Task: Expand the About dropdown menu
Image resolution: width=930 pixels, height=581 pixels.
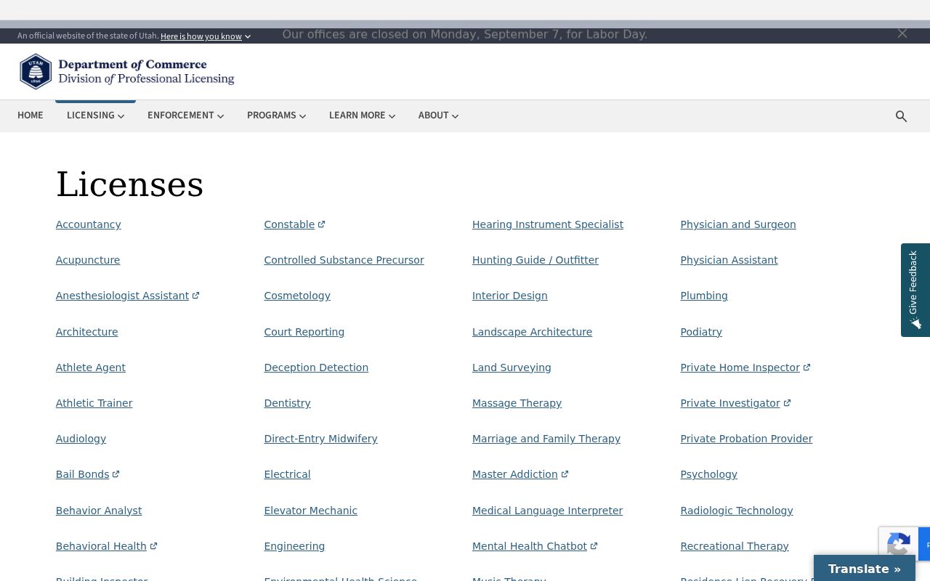Action: pyautogui.click(x=438, y=115)
